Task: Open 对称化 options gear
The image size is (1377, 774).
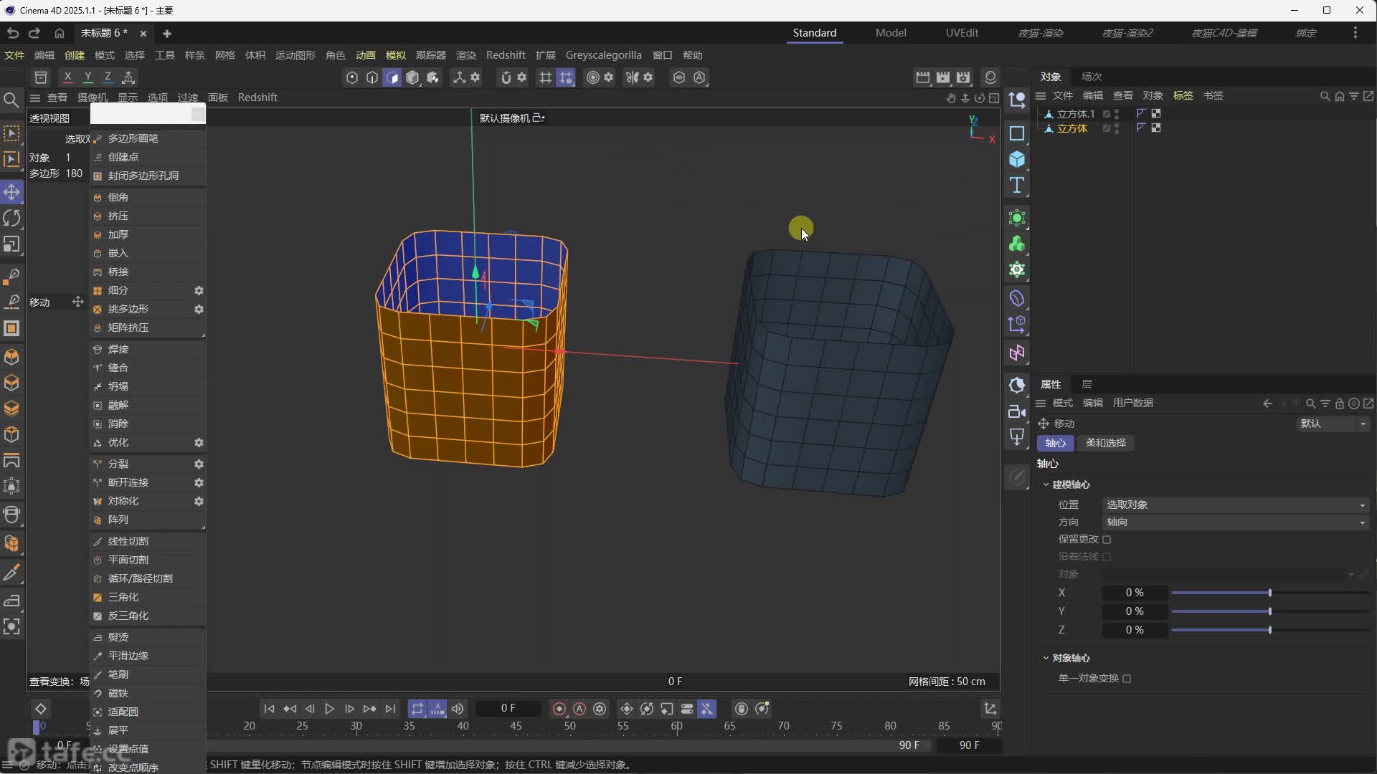Action: [x=199, y=502]
